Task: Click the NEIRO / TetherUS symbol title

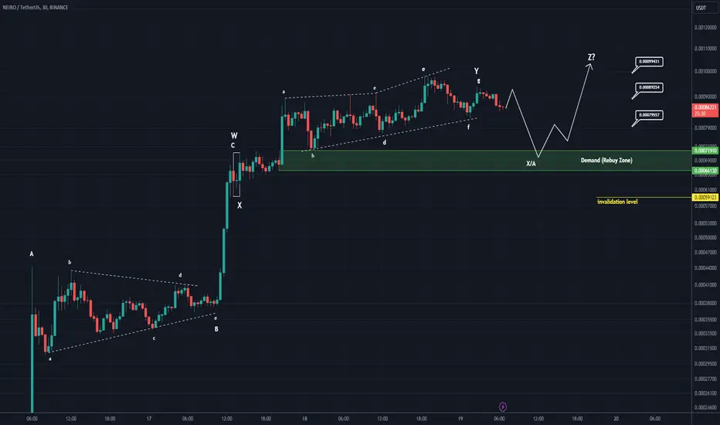Action: pos(36,8)
